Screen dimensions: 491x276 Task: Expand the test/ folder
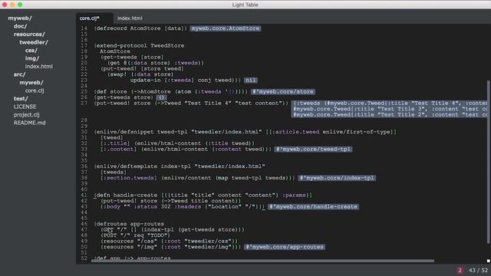click(x=21, y=99)
